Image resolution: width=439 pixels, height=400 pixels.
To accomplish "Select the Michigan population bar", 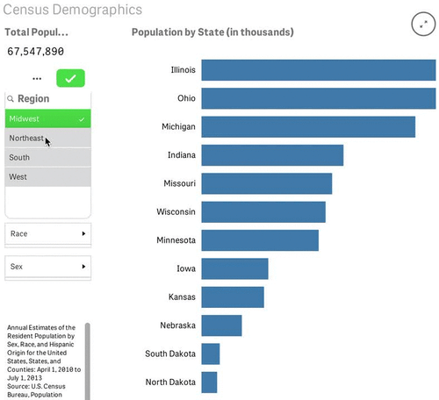I will (x=308, y=127).
